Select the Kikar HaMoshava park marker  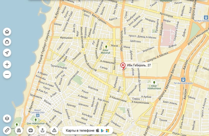point(154,83)
